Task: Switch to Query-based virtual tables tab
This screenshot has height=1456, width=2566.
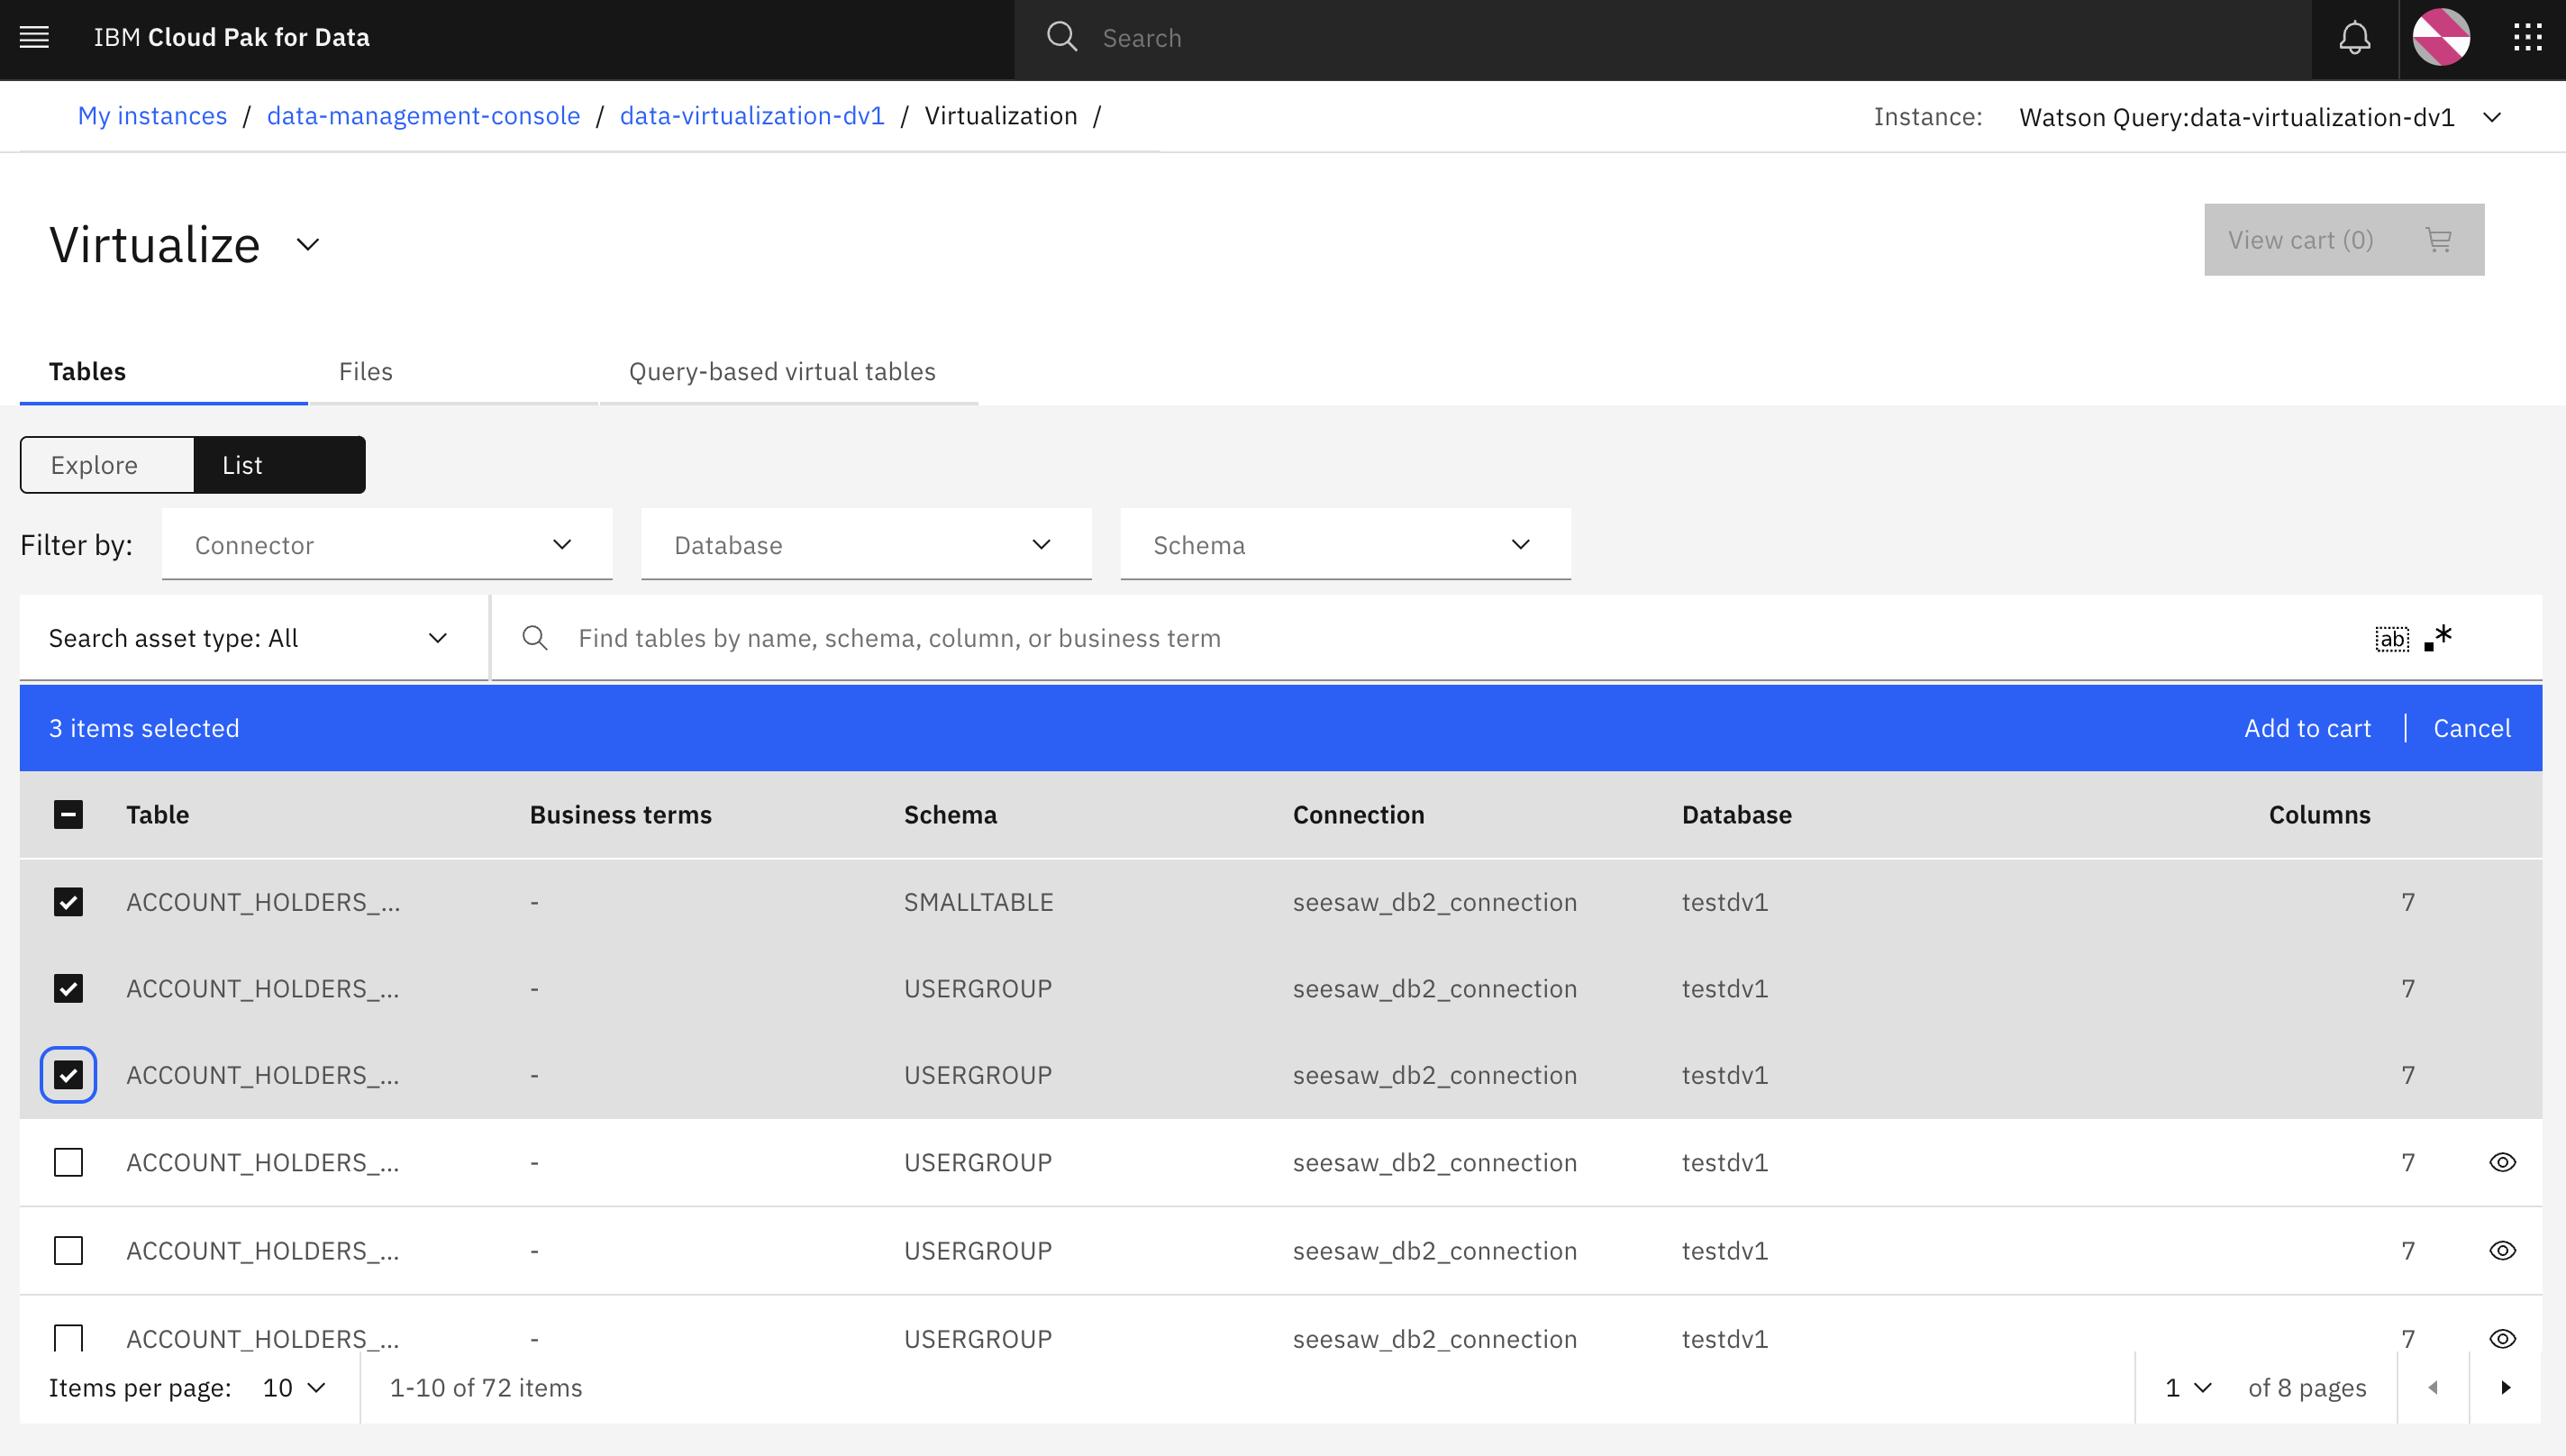Action: pyautogui.click(x=788, y=372)
